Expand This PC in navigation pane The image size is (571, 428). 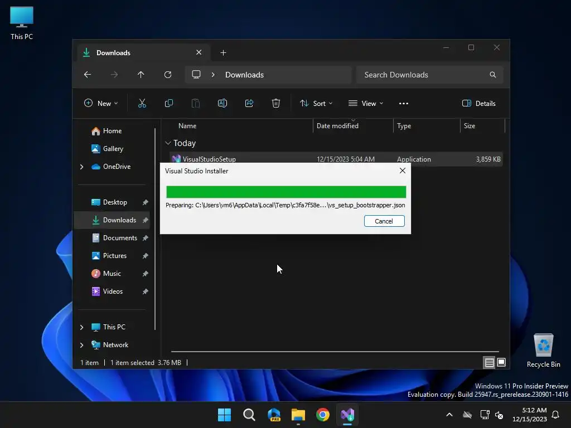point(81,327)
